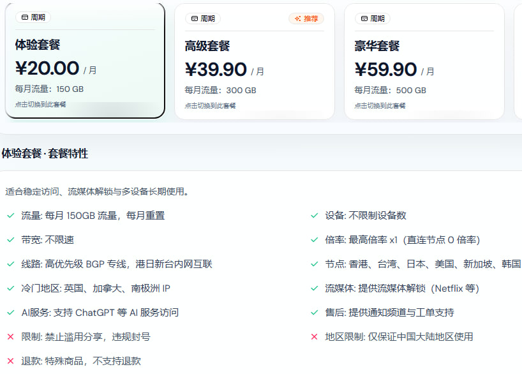Image resolution: width=522 pixels, height=374 pixels.
Task: Click 点击切换到此套餐 under 体验套餐
Action: (41, 104)
